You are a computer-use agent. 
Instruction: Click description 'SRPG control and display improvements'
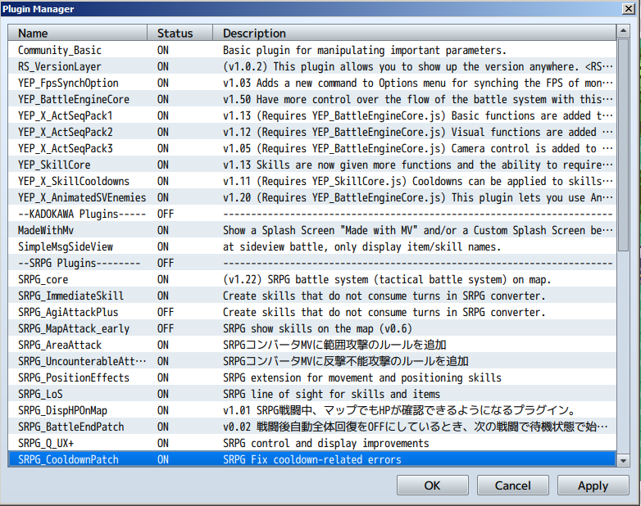coord(325,443)
